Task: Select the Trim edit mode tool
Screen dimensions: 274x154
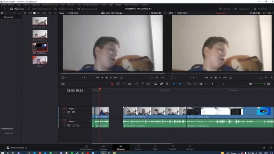Action: [x=118, y=84]
